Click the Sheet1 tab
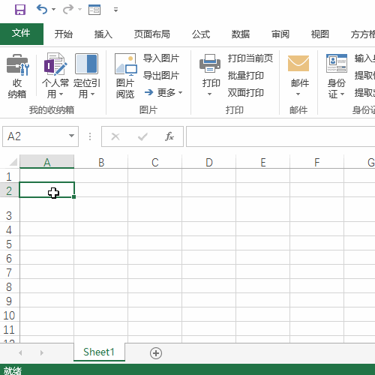This screenshot has width=375, height=375. click(x=99, y=352)
